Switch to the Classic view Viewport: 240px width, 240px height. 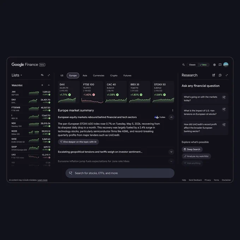click(192, 65)
